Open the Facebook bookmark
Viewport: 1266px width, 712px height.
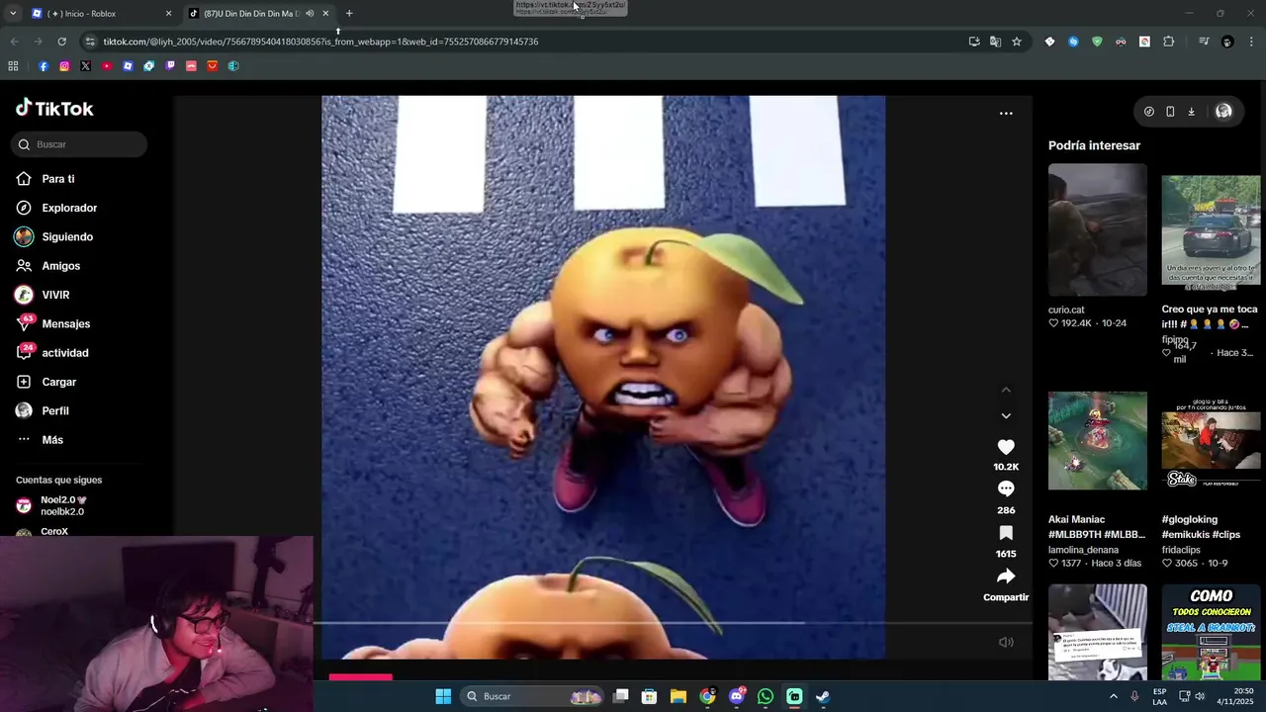pyautogui.click(x=44, y=66)
